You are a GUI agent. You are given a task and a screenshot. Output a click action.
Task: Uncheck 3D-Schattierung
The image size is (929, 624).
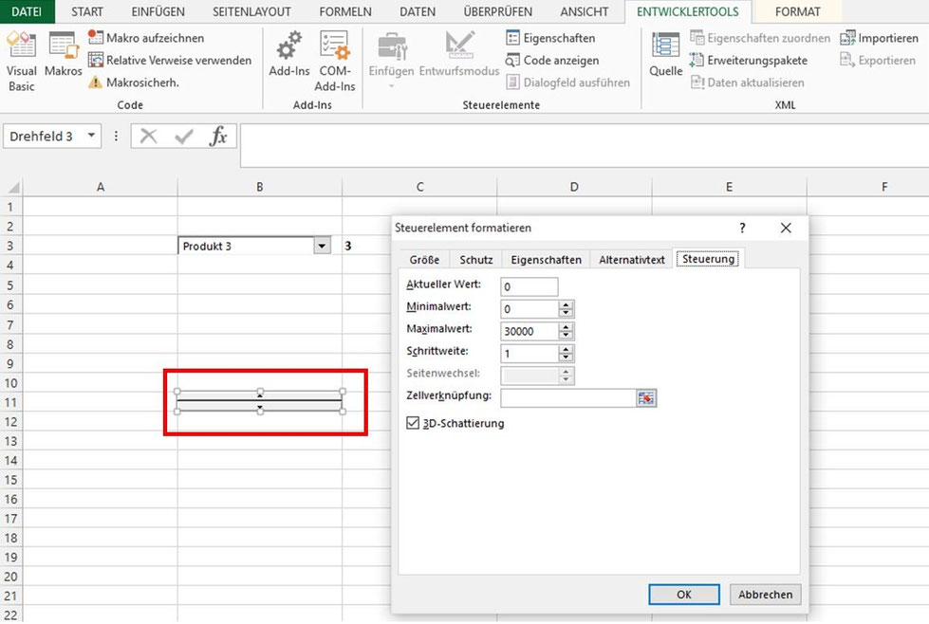411,423
